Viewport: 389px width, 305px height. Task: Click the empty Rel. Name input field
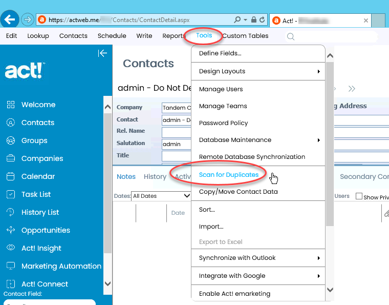(177, 132)
